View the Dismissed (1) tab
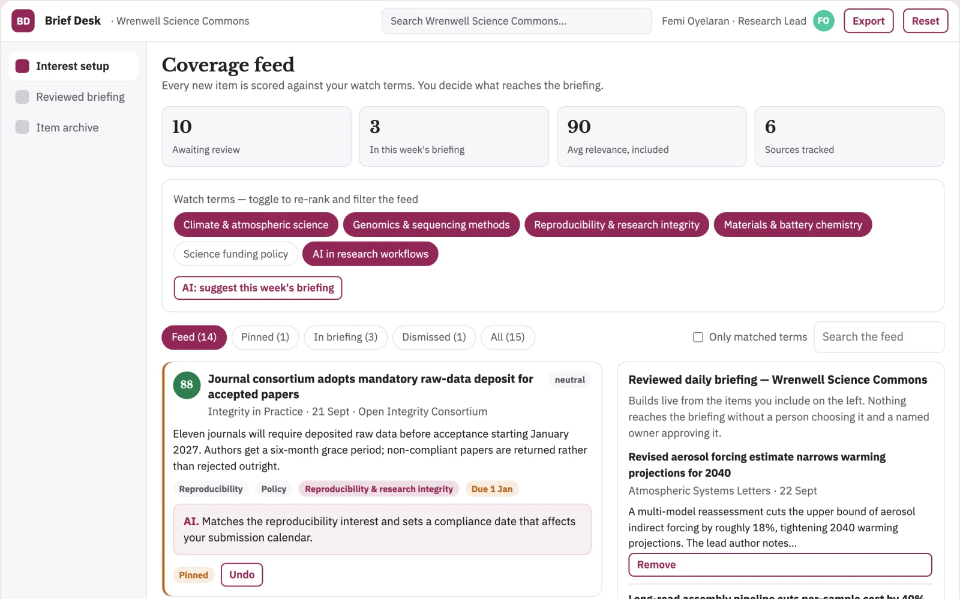 [x=434, y=338]
